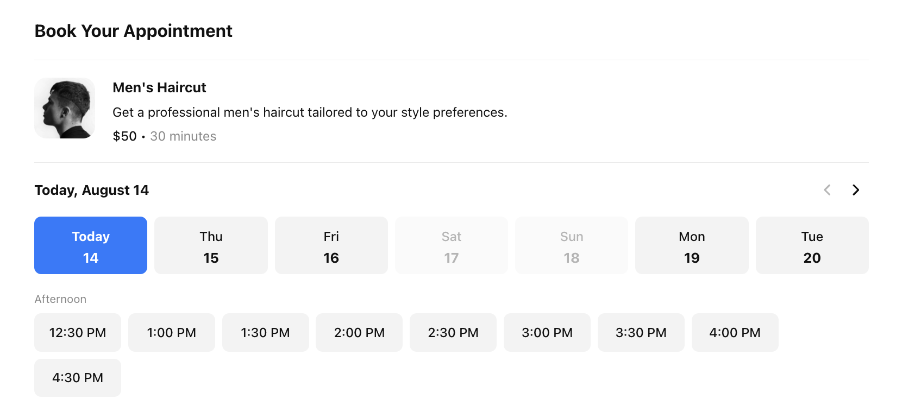Select Monday the 19th
The image size is (902, 418).
pos(691,245)
